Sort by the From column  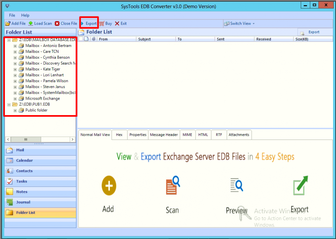click(x=116, y=39)
